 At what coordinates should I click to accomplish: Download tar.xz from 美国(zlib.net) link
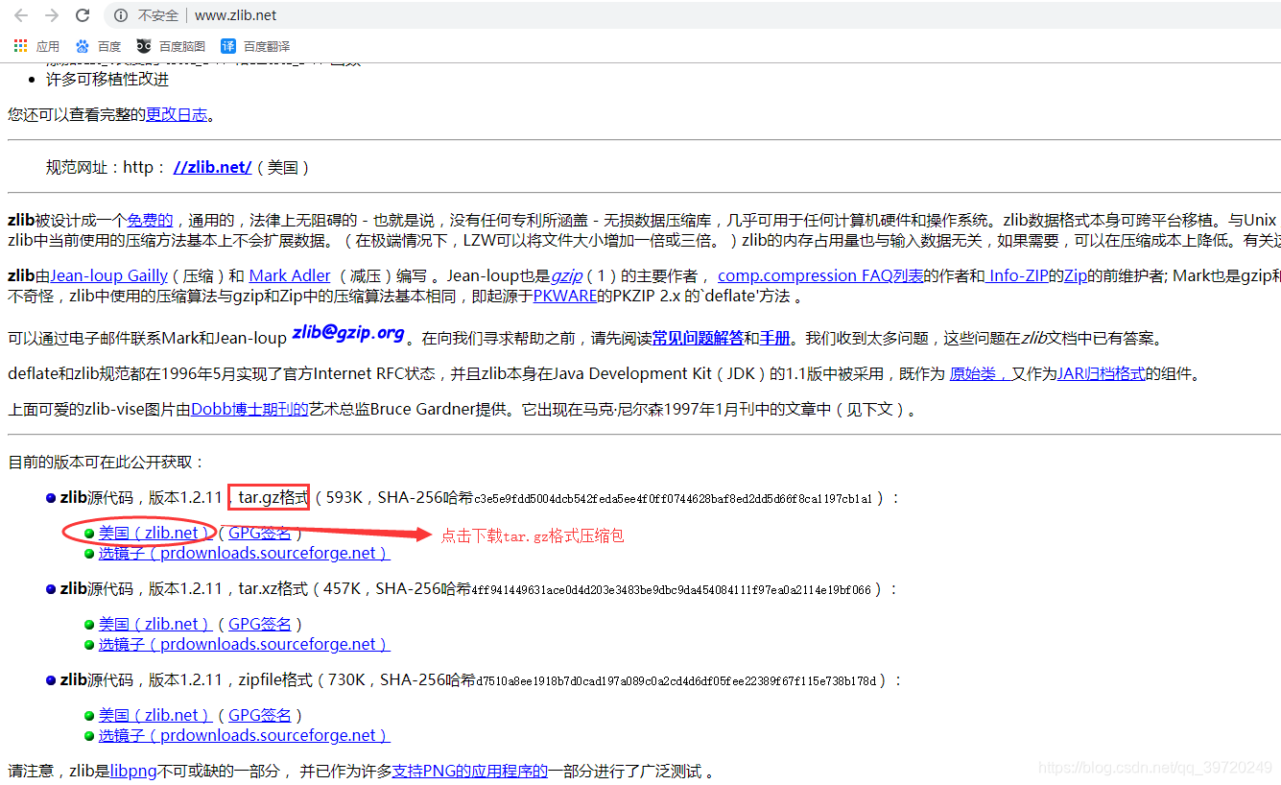pyautogui.click(x=154, y=624)
